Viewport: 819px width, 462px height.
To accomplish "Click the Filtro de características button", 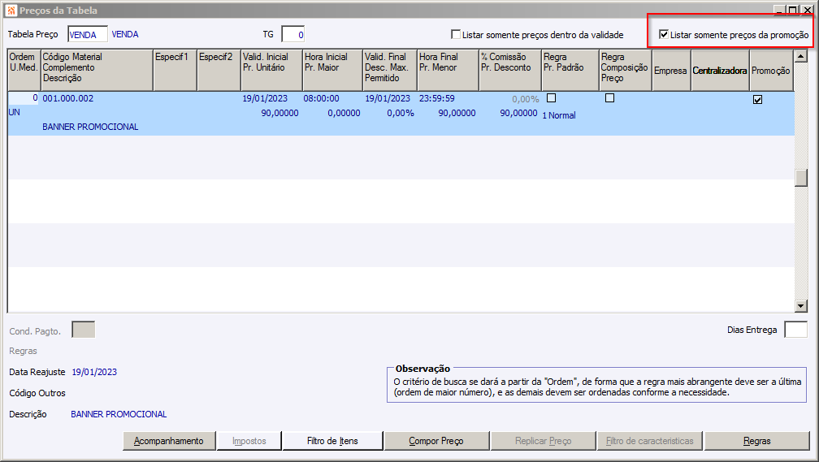I will point(650,441).
